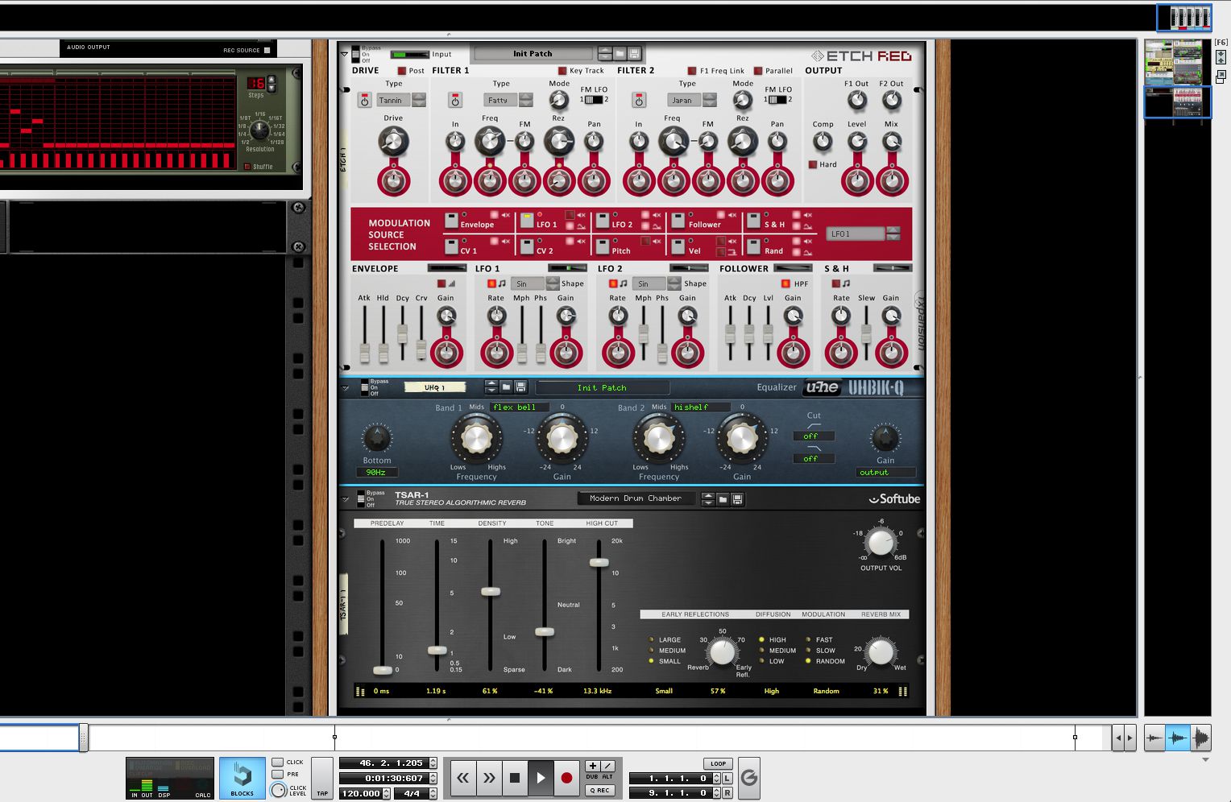Screen dimensions: 1231x802
Task: Click the 4/4 time signature field
Action: (412, 793)
